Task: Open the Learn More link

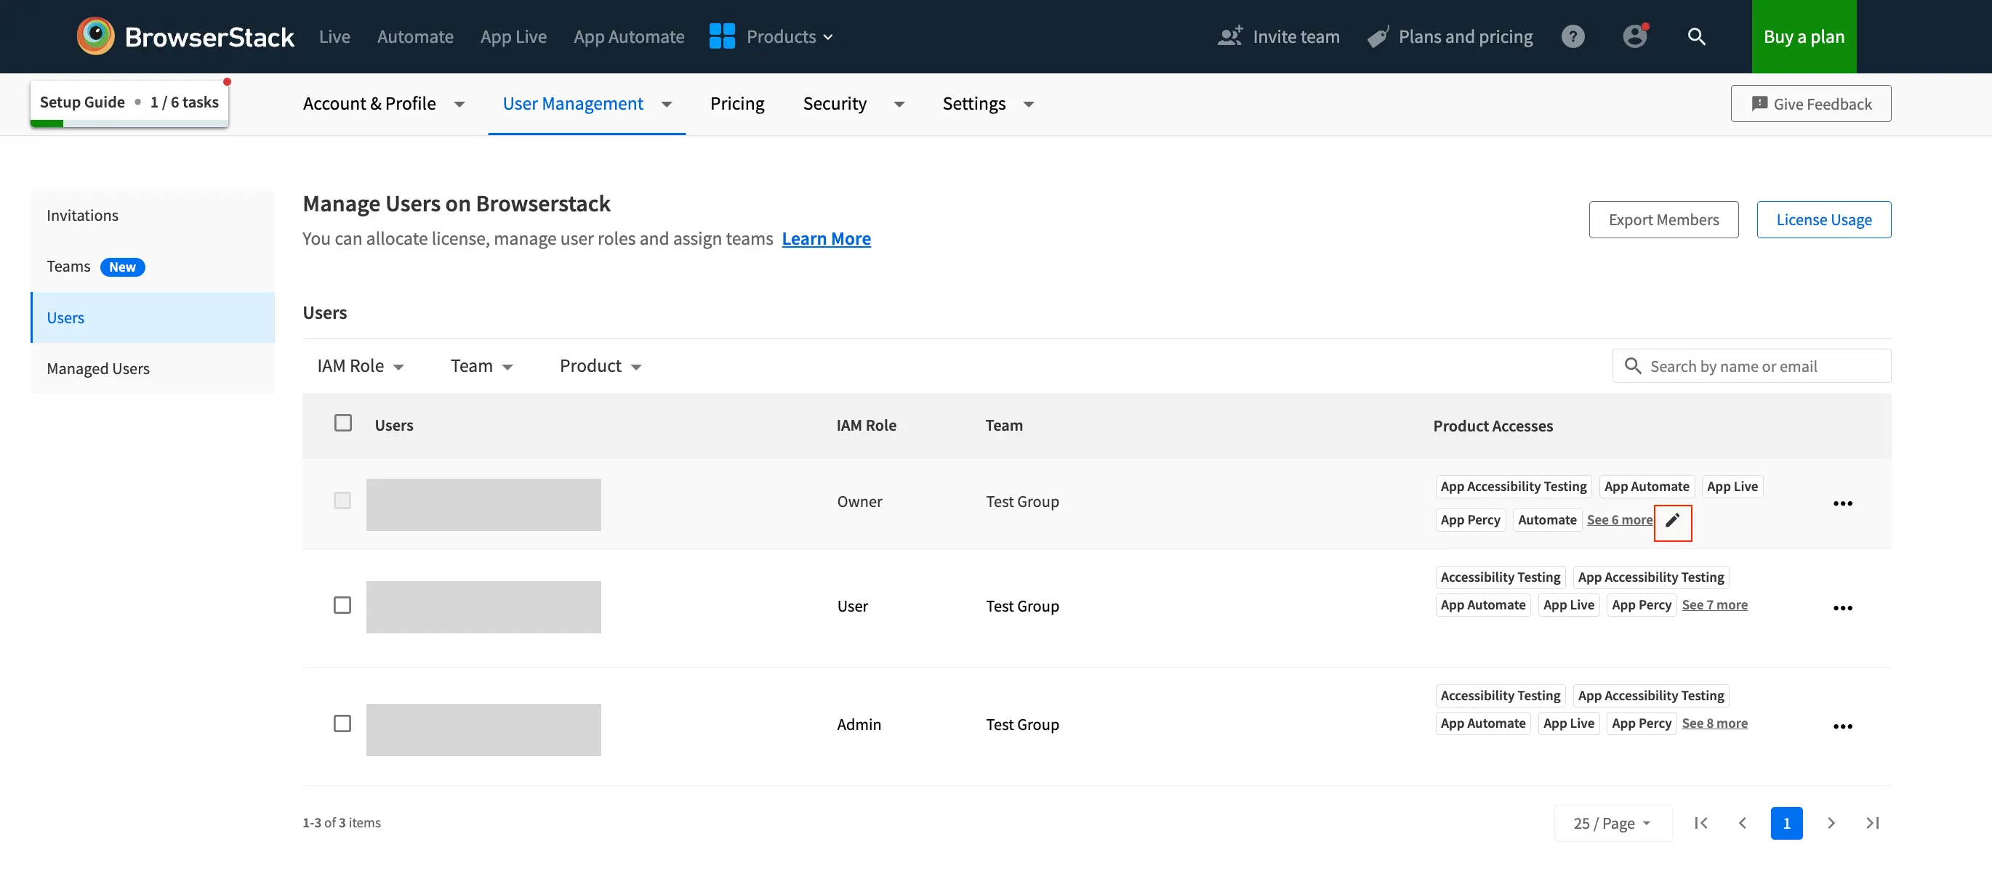Action: click(x=825, y=239)
